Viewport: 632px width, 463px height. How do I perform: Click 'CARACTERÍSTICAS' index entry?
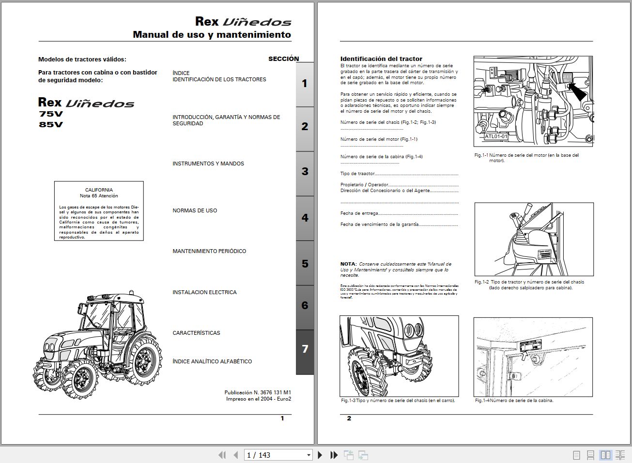pyautogui.click(x=196, y=333)
